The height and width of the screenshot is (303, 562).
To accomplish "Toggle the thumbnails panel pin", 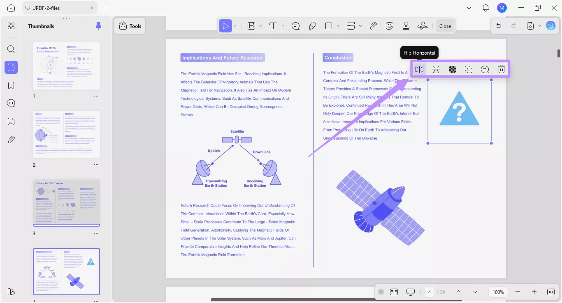I will click(x=98, y=25).
